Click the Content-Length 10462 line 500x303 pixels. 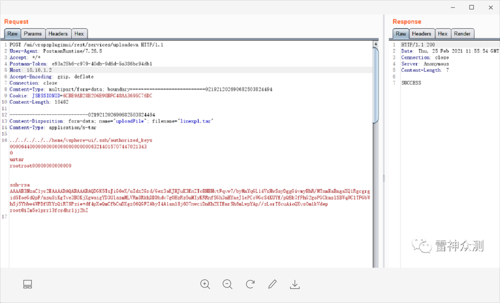pyautogui.click(x=39, y=102)
